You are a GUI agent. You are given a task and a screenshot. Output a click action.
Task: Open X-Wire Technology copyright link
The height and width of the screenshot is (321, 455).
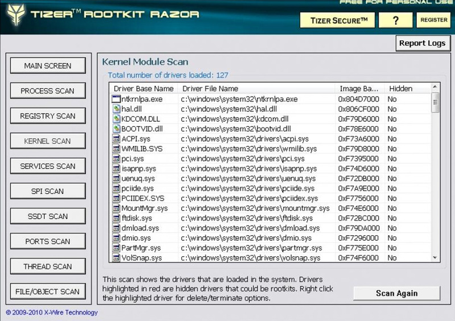(x=52, y=312)
